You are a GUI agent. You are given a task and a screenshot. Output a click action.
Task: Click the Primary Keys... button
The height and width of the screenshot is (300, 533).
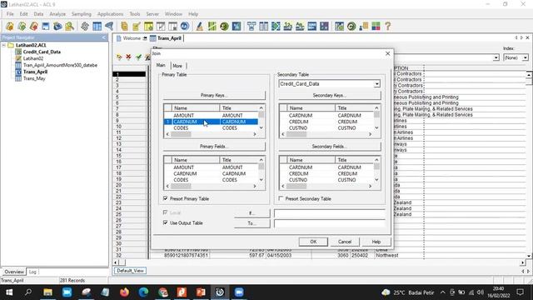point(214,95)
